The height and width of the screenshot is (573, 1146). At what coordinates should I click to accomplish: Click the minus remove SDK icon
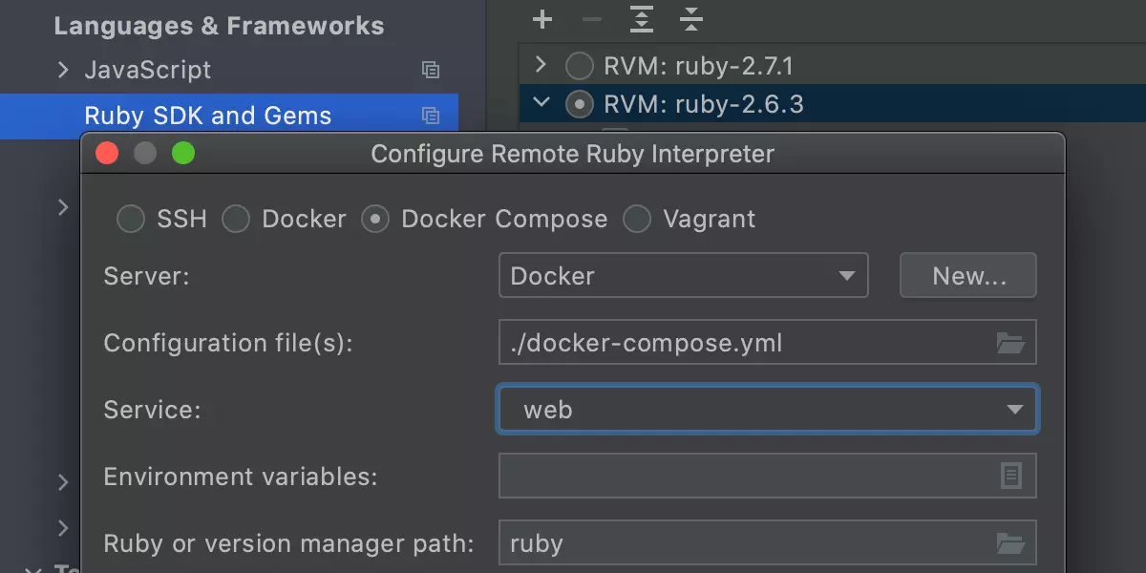(592, 19)
